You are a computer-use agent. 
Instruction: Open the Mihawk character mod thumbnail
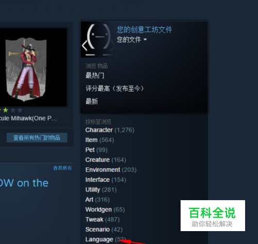(x=34, y=67)
